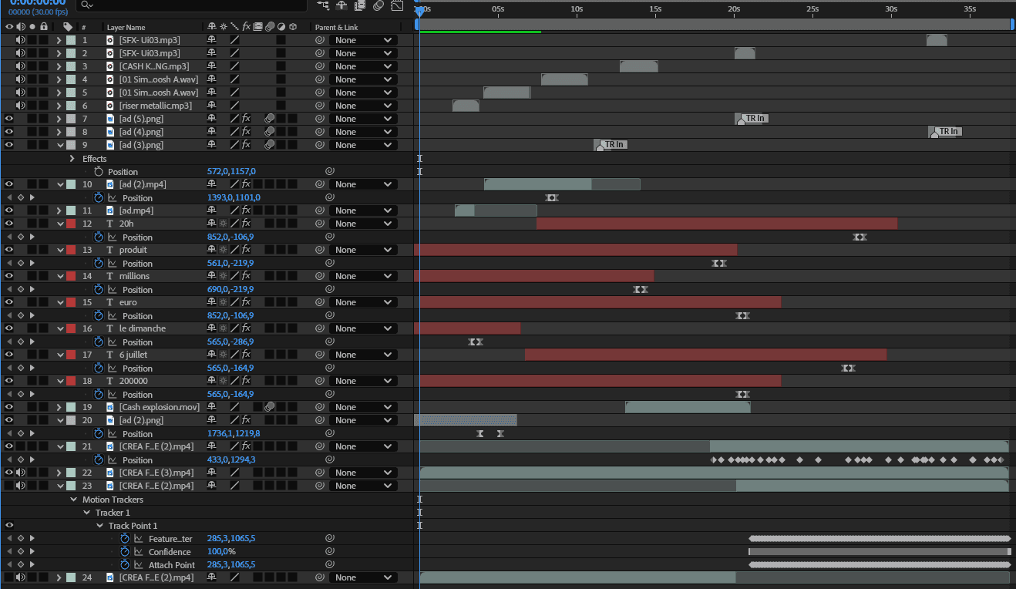Screen dimensions: 1016x589
Task: Select the [riser metallic.mp3] layer name
Action: 155,106
